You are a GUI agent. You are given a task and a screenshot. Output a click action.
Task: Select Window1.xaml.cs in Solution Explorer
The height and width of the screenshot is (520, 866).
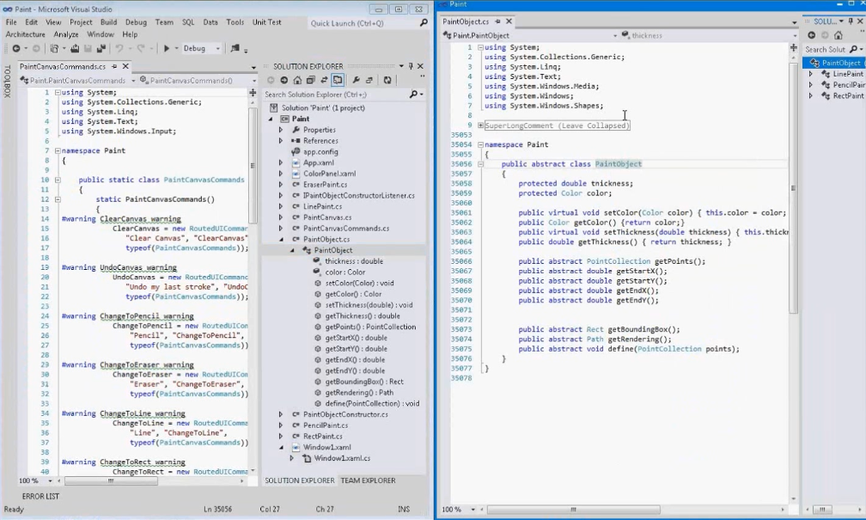[x=342, y=458]
